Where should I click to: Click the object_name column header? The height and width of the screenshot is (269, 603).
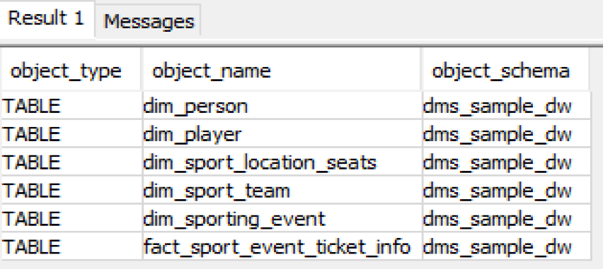[x=282, y=69]
